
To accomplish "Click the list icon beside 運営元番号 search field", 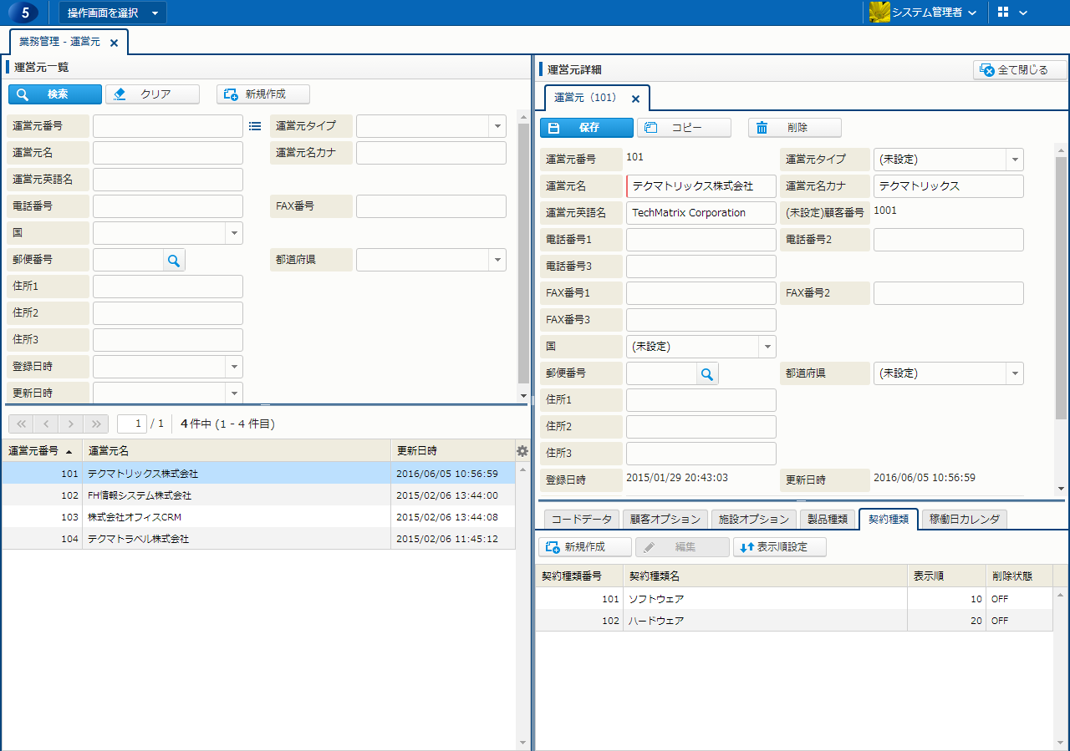I will click(x=255, y=126).
